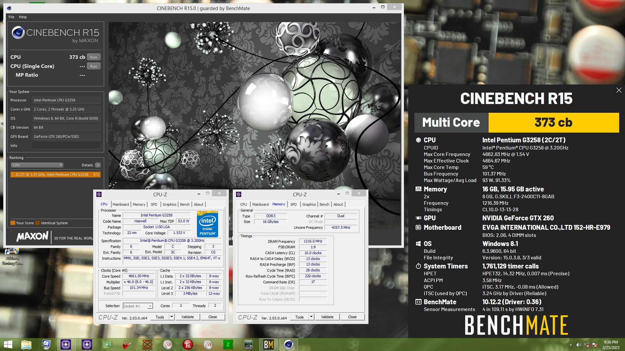The height and width of the screenshot is (351, 625).
Task: Click the Info input field
Action: pos(66,146)
